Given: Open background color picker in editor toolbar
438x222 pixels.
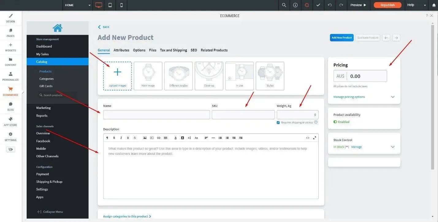Looking at the screenshot, I should tap(182, 138).
